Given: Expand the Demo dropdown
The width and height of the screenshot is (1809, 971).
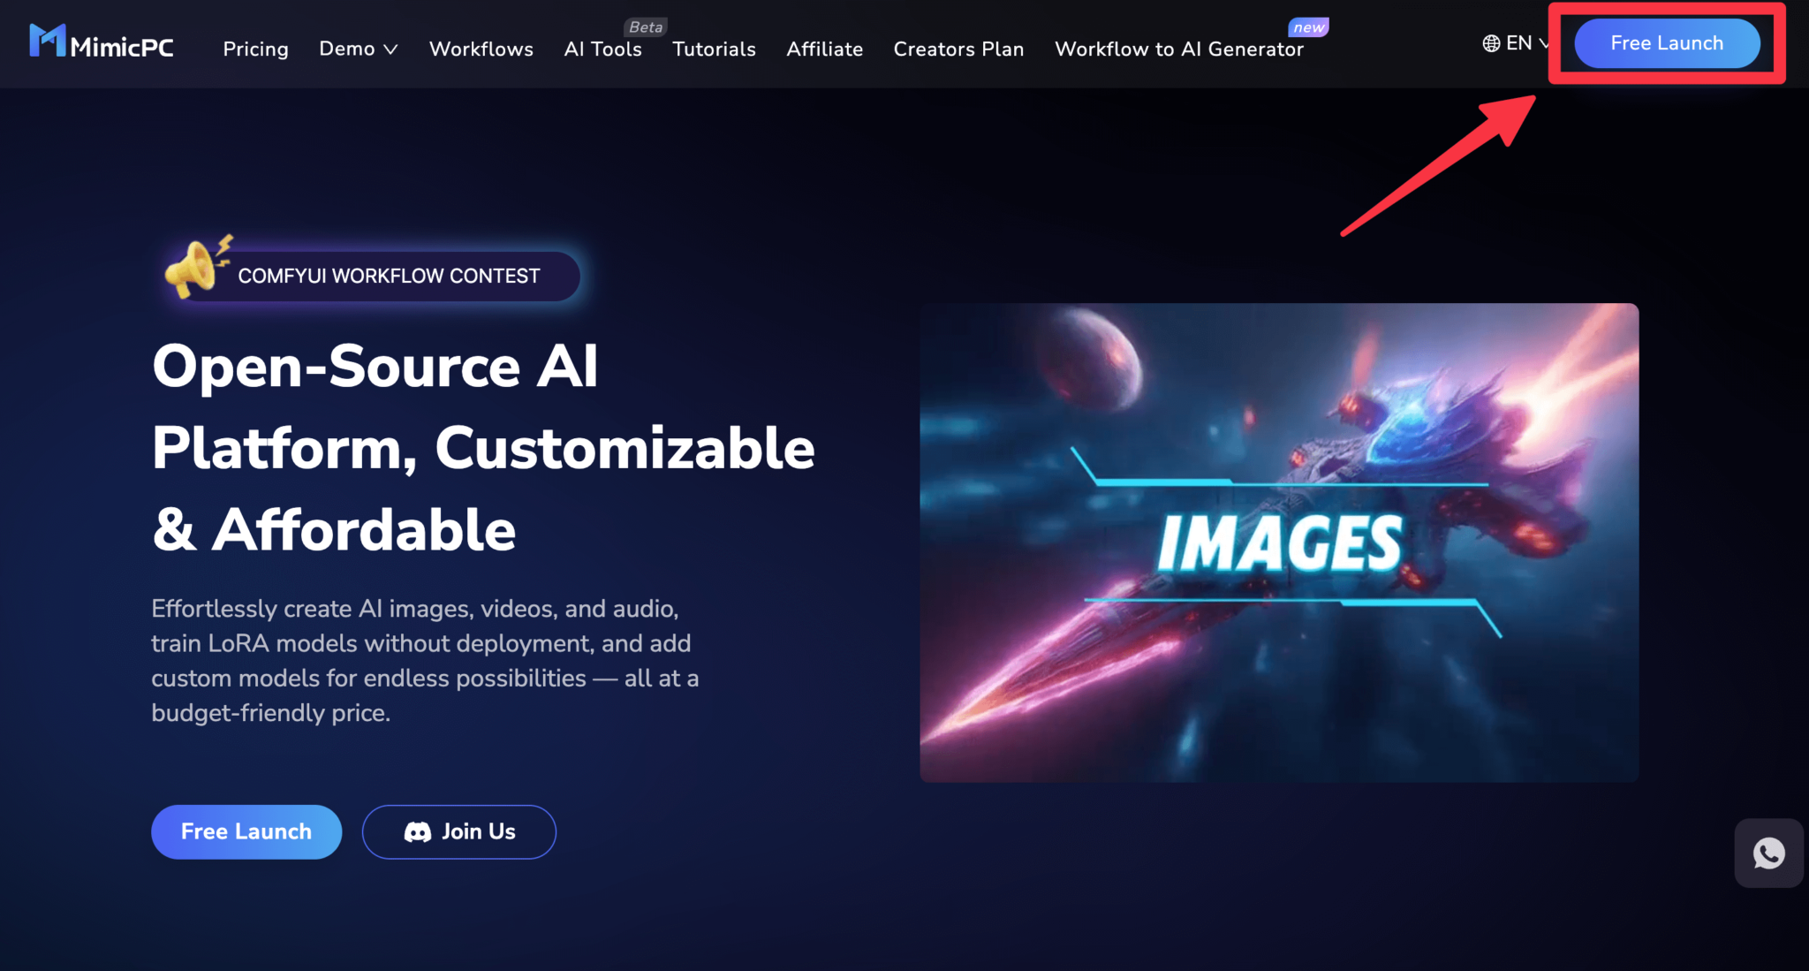Looking at the screenshot, I should click(357, 49).
